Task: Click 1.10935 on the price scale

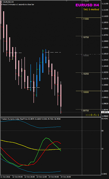Action: (105, 23)
